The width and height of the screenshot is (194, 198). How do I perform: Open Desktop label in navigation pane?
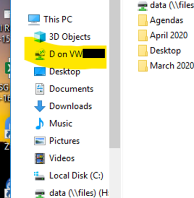[65, 72]
